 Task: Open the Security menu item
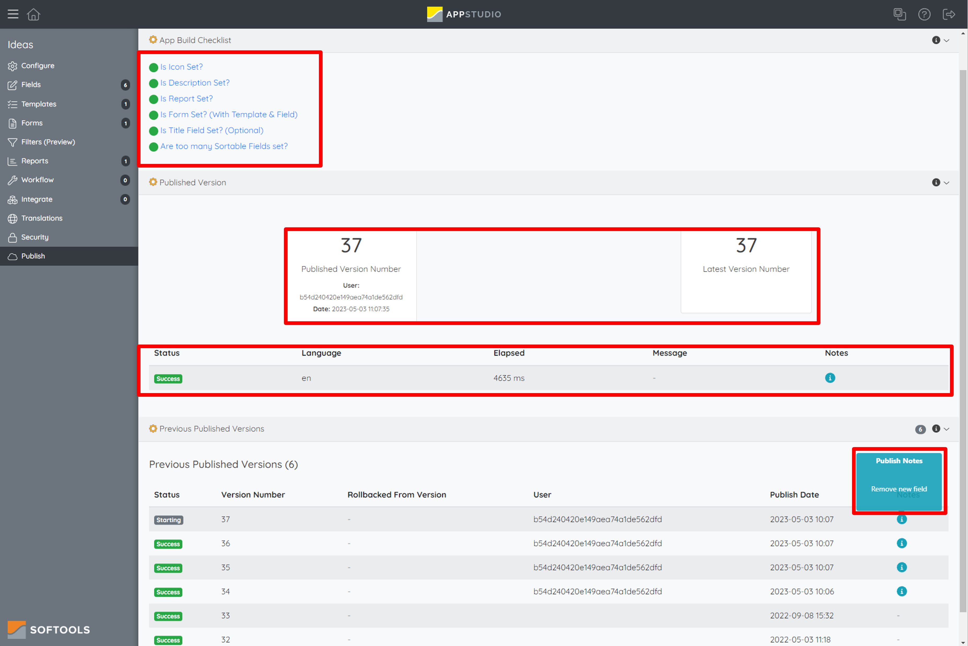[x=69, y=237]
